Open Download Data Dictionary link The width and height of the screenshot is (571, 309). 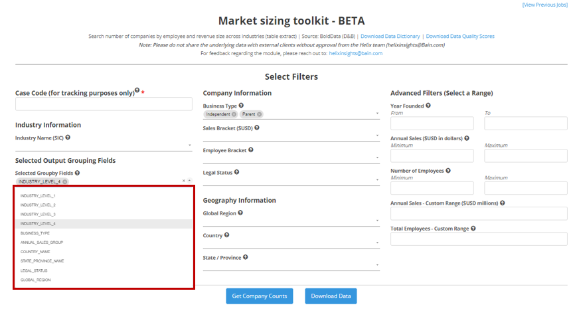click(391, 36)
